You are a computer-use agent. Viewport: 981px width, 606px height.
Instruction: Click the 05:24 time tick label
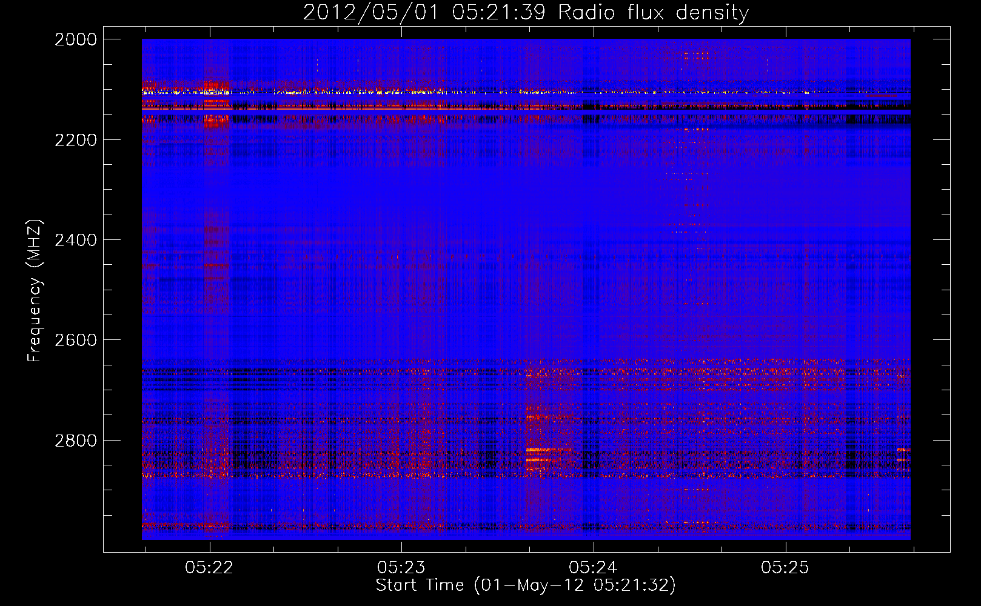pos(593,568)
